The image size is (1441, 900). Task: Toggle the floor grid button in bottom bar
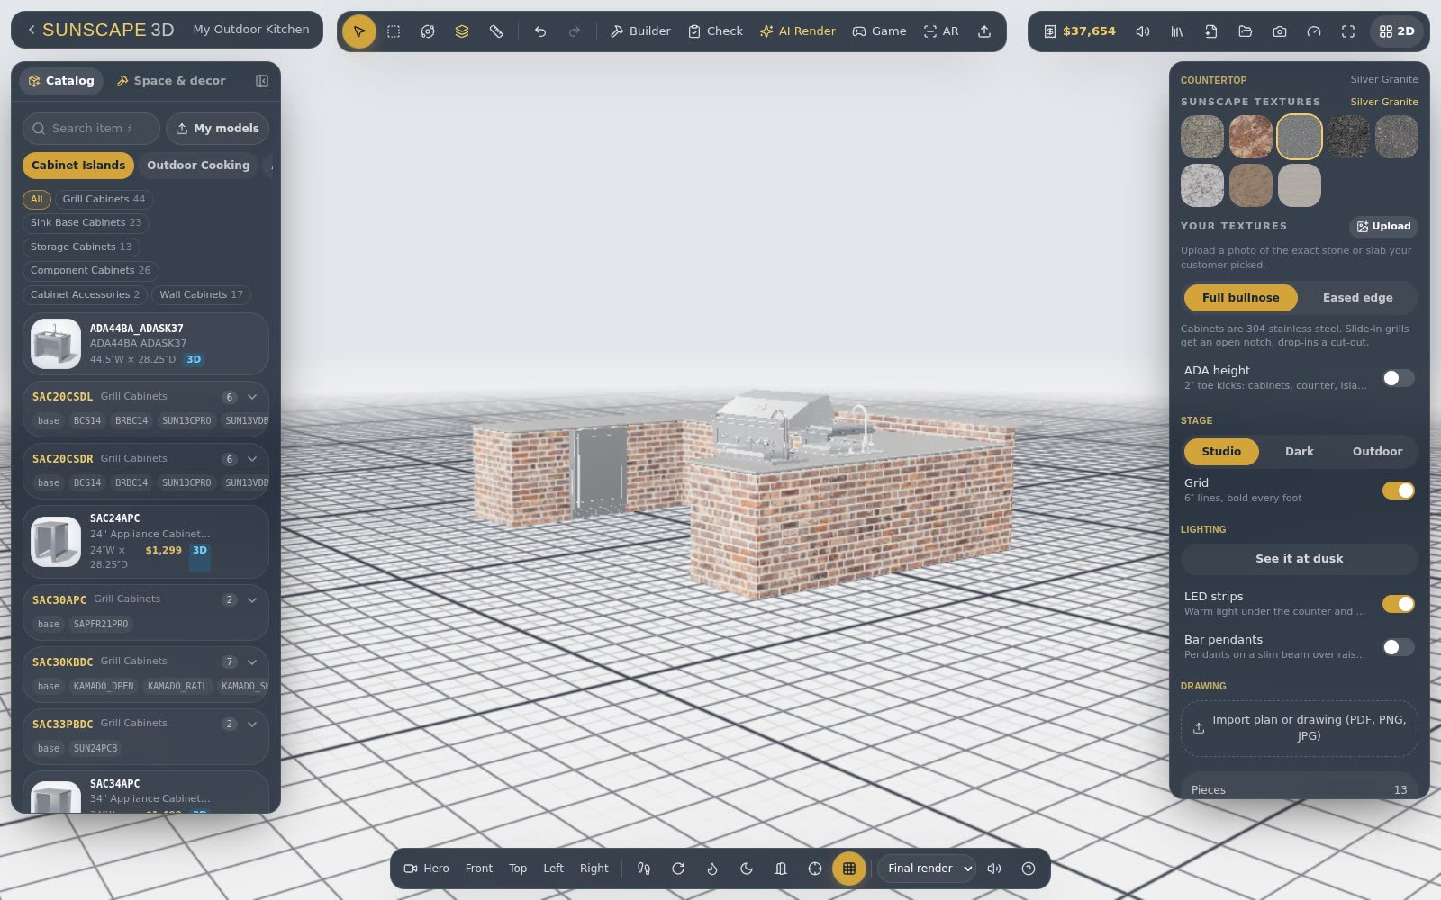[849, 868]
